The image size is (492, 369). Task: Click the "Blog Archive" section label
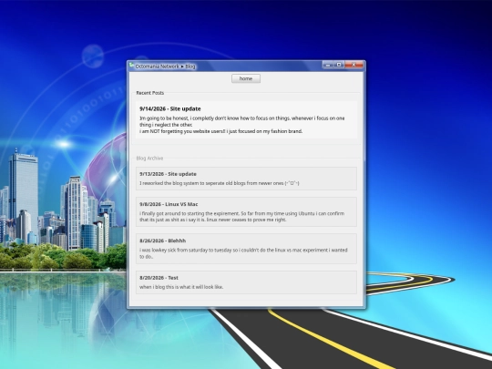pyautogui.click(x=149, y=159)
